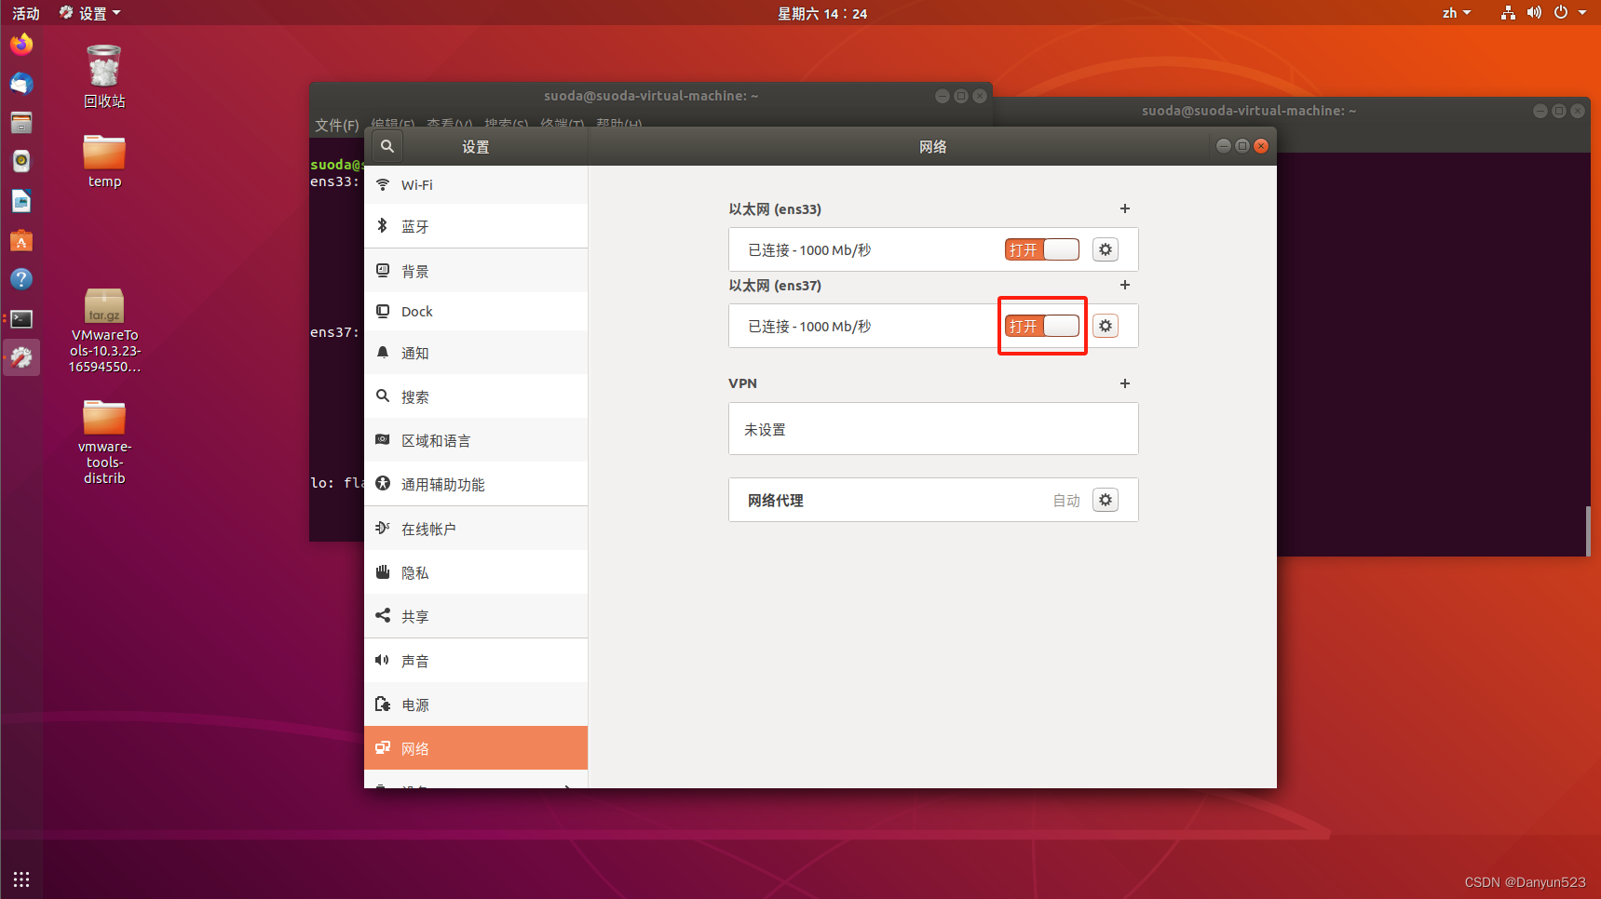This screenshot has height=899, width=1601.
Task: Select the Trash (回收站) desktop icon
Action: [104, 77]
